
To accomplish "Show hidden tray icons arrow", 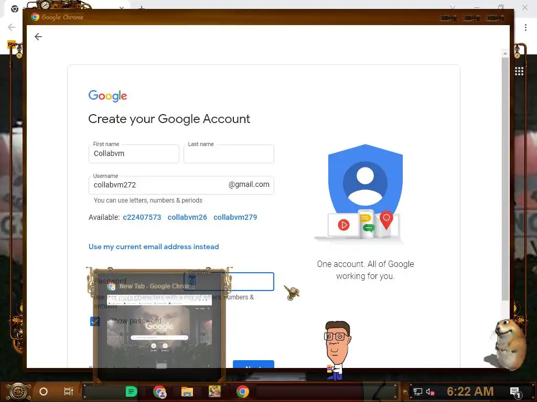I will pyautogui.click(x=405, y=392).
